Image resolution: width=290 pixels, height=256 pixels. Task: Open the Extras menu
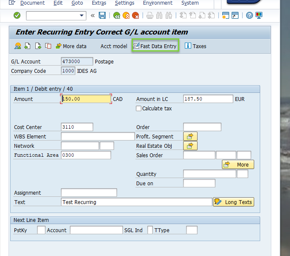coord(99,3)
